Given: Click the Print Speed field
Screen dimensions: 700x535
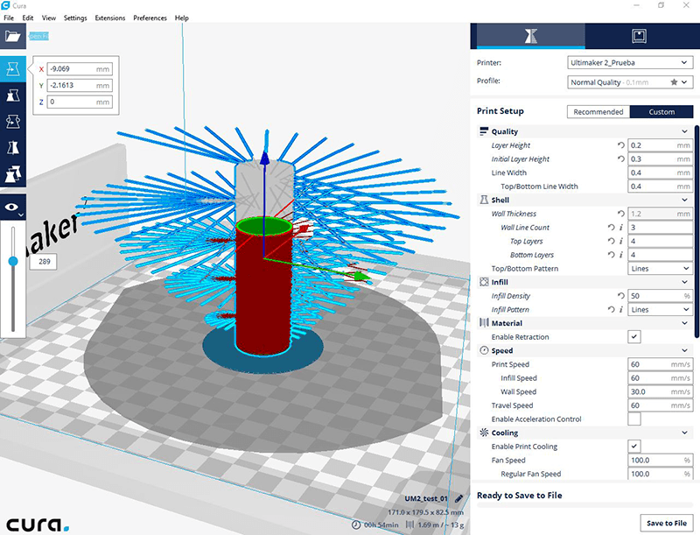Looking at the screenshot, I should coord(661,364).
